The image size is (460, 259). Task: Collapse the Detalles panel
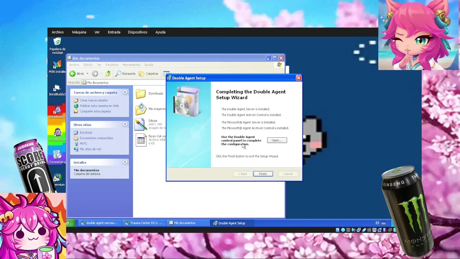pos(125,162)
